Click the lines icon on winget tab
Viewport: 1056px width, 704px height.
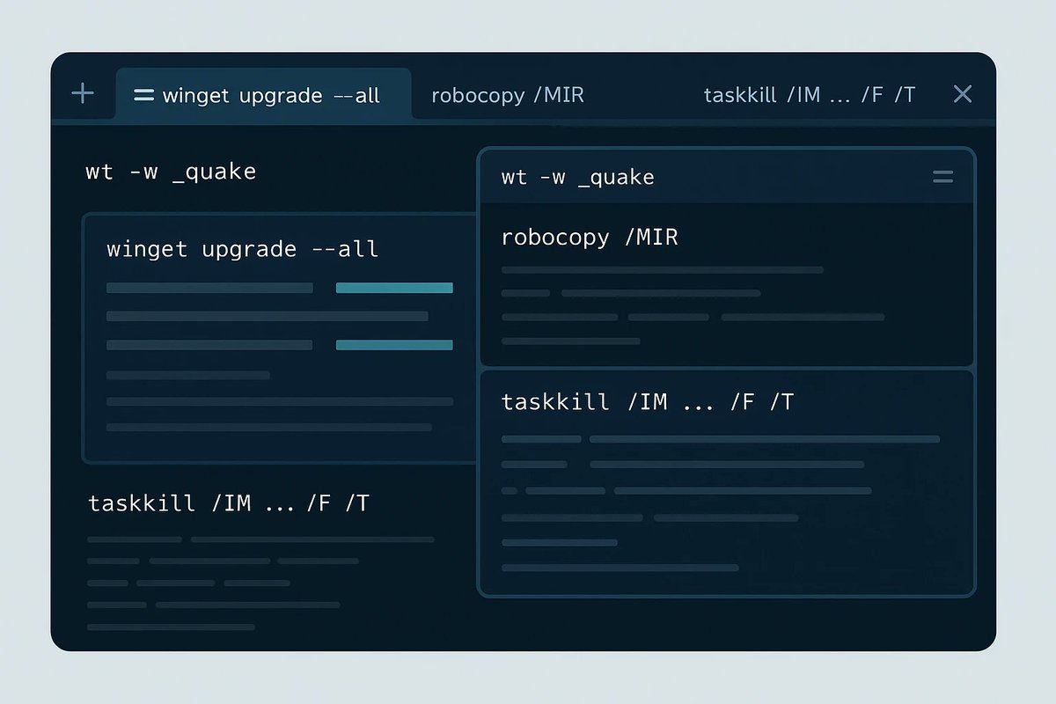tap(143, 95)
